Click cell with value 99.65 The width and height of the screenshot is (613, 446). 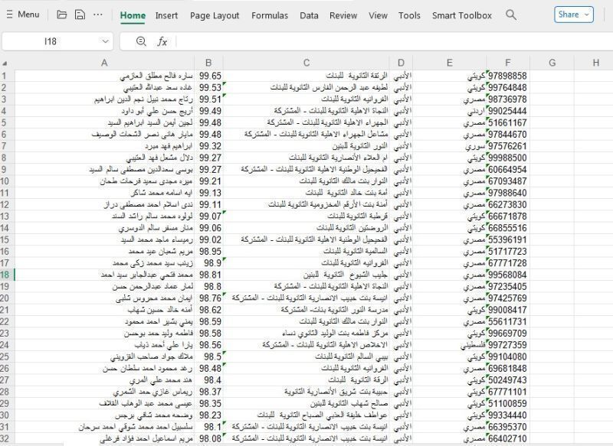click(x=208, y=76)
